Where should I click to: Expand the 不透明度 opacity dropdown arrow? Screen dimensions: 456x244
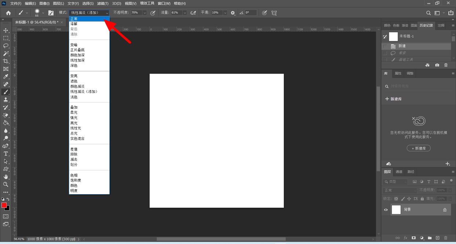tap(144, 13)
